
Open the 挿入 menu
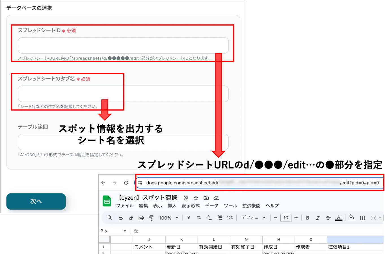click(172, 206)
